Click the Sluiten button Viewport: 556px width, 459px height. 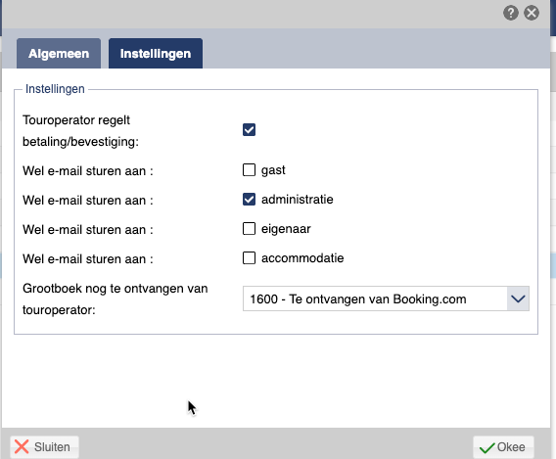[45, 447]
